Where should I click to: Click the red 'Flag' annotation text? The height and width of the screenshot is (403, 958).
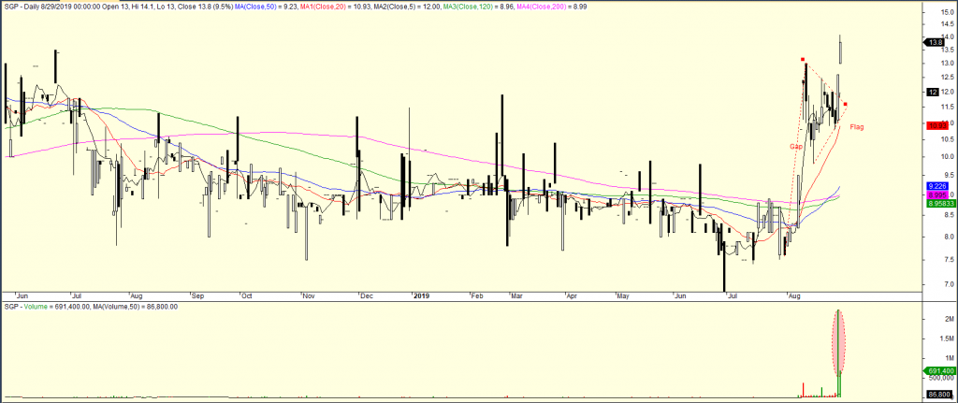(856, 126)
